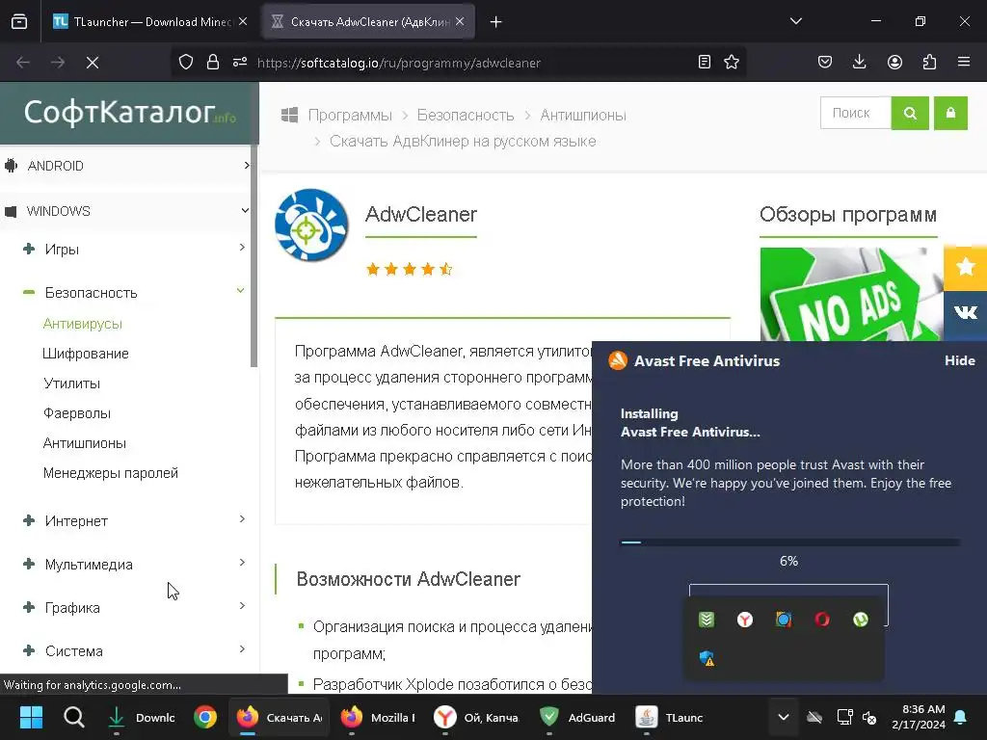The image size is (987, 740).
Task: Click the Поиск search field
Action: [856, 113]
